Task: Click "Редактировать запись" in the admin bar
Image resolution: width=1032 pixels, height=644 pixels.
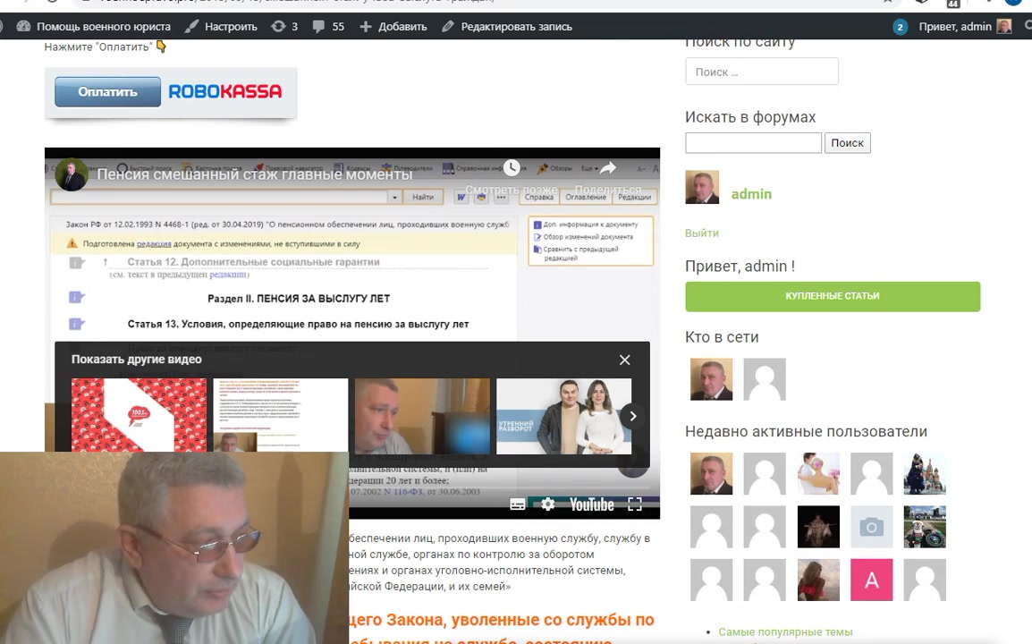Action: coord(507,26)
